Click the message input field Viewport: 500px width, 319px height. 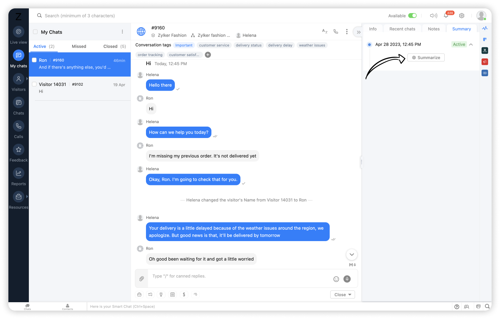[240, 278]
